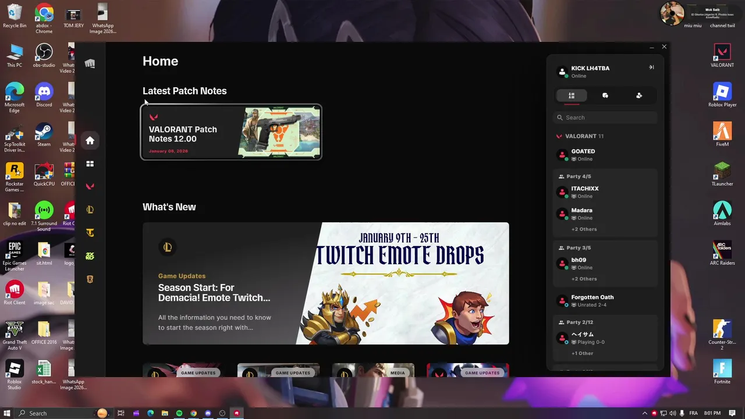Select friend ヘイサム

pyautogui.click(x=605, y=338)
